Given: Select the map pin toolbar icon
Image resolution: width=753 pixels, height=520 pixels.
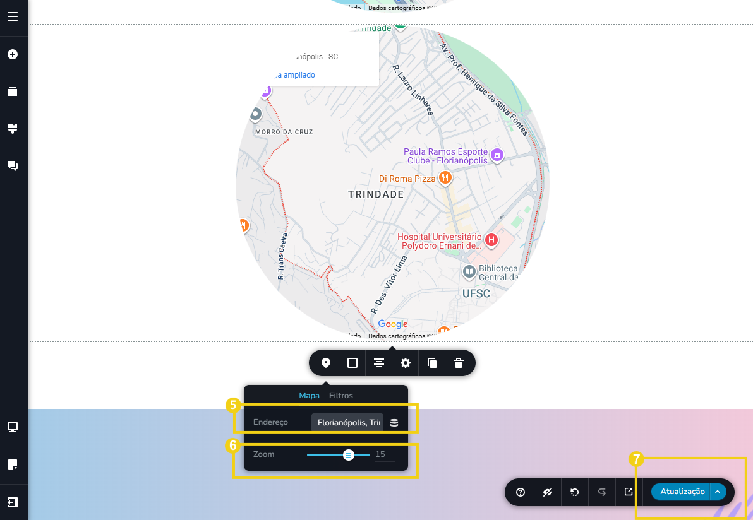Looking at the screenshot, I should click(x=325, y=363).
